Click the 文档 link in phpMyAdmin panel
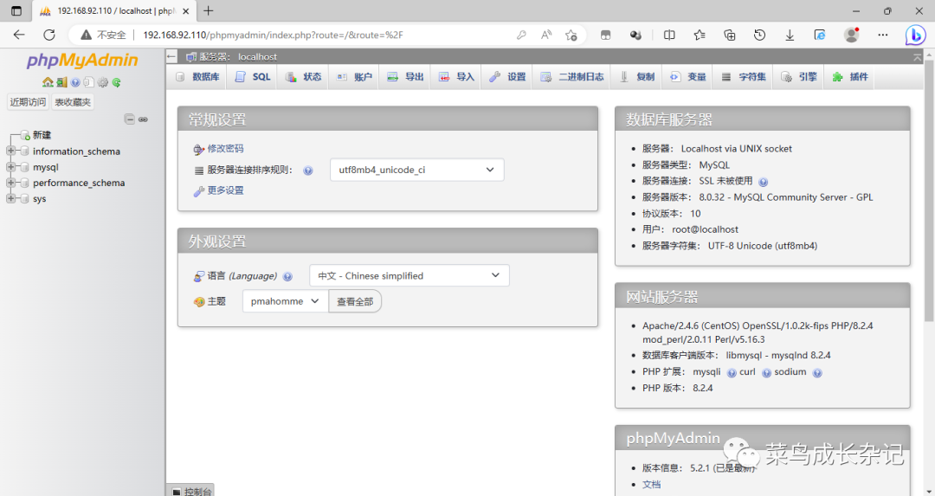Image resolution: width=935 pixels, height=496 pixels. pos(651,485)
